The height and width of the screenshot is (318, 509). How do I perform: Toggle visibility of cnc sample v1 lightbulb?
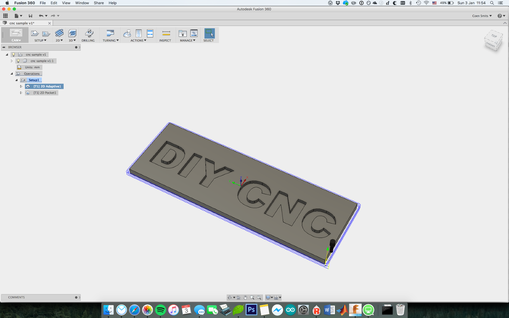point(14,54)
